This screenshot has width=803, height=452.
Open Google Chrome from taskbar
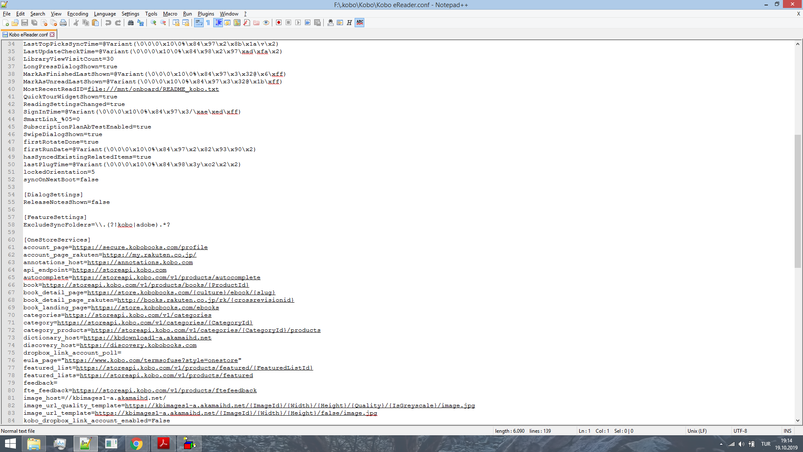click(x=136, y=444)
